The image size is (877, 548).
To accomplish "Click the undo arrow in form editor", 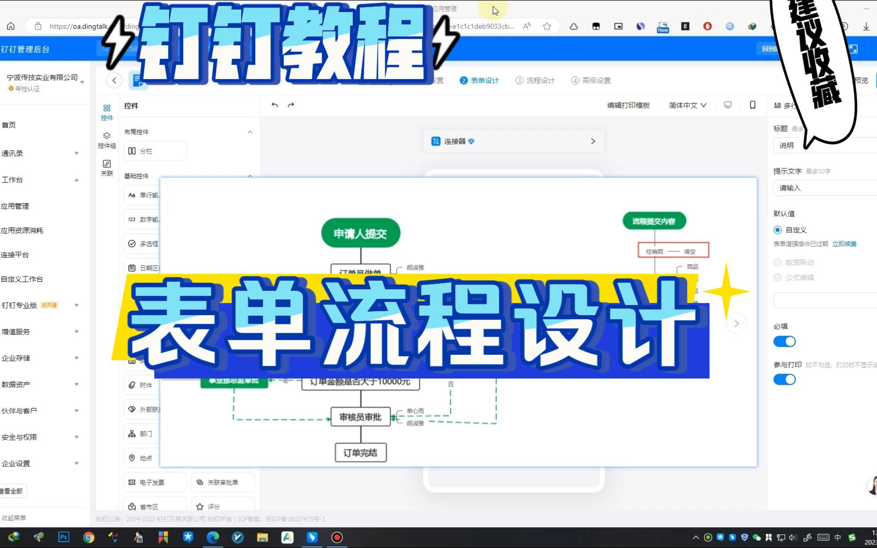I will point(275,105).
